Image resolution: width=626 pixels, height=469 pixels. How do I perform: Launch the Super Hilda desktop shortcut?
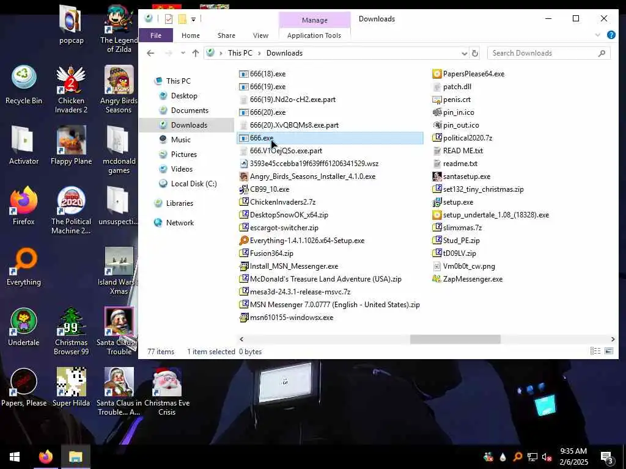click(x=71, y=387)
